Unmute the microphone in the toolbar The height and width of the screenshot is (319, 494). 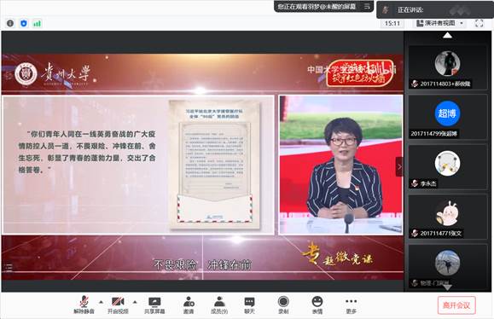[84, 304]
